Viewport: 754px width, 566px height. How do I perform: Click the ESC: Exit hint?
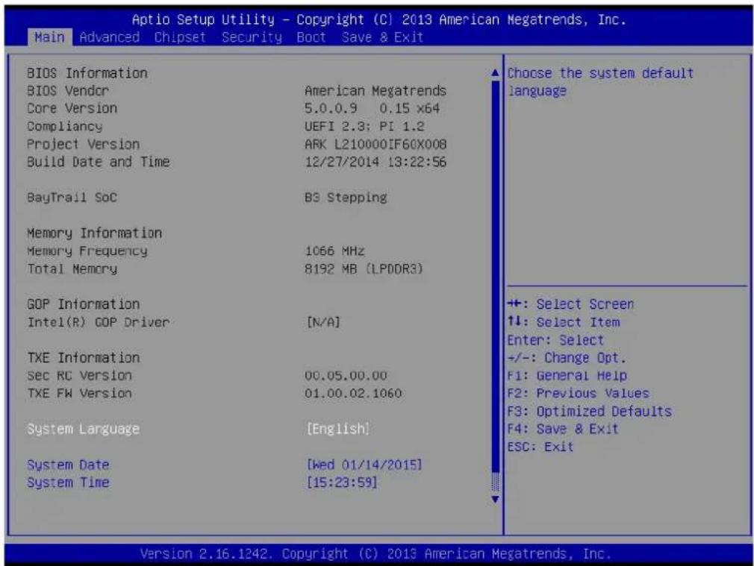pyautogui.click(x=540, y=447)
